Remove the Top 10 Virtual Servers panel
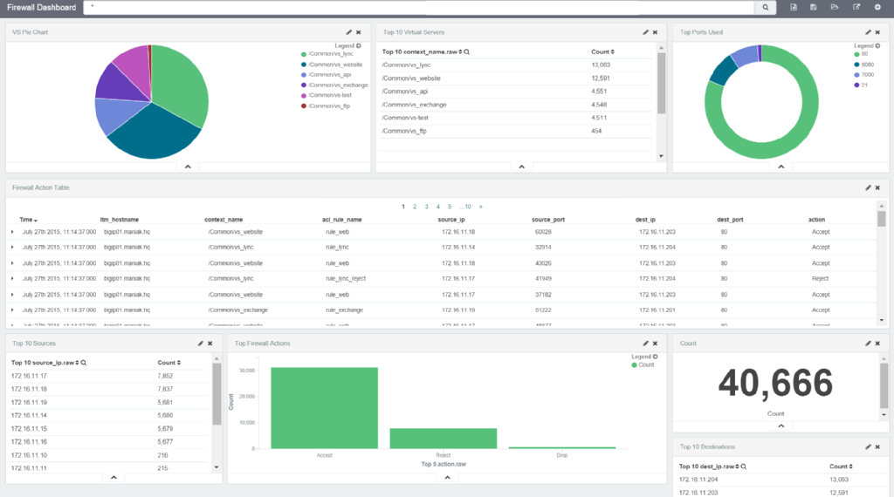This screenshot has width=894, height=497. tap(655, 32)
